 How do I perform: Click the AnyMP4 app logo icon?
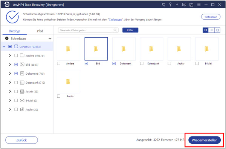7,5
